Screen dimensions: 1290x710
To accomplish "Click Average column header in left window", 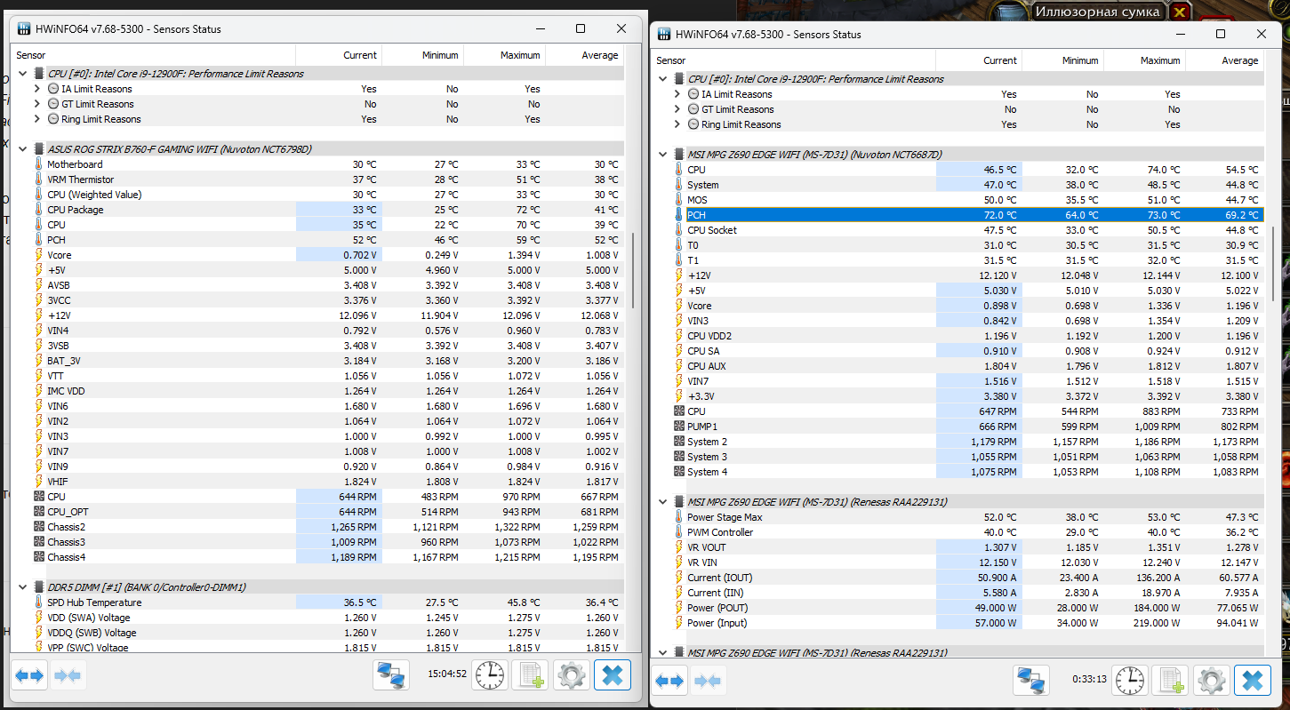I will coord(584,55).
